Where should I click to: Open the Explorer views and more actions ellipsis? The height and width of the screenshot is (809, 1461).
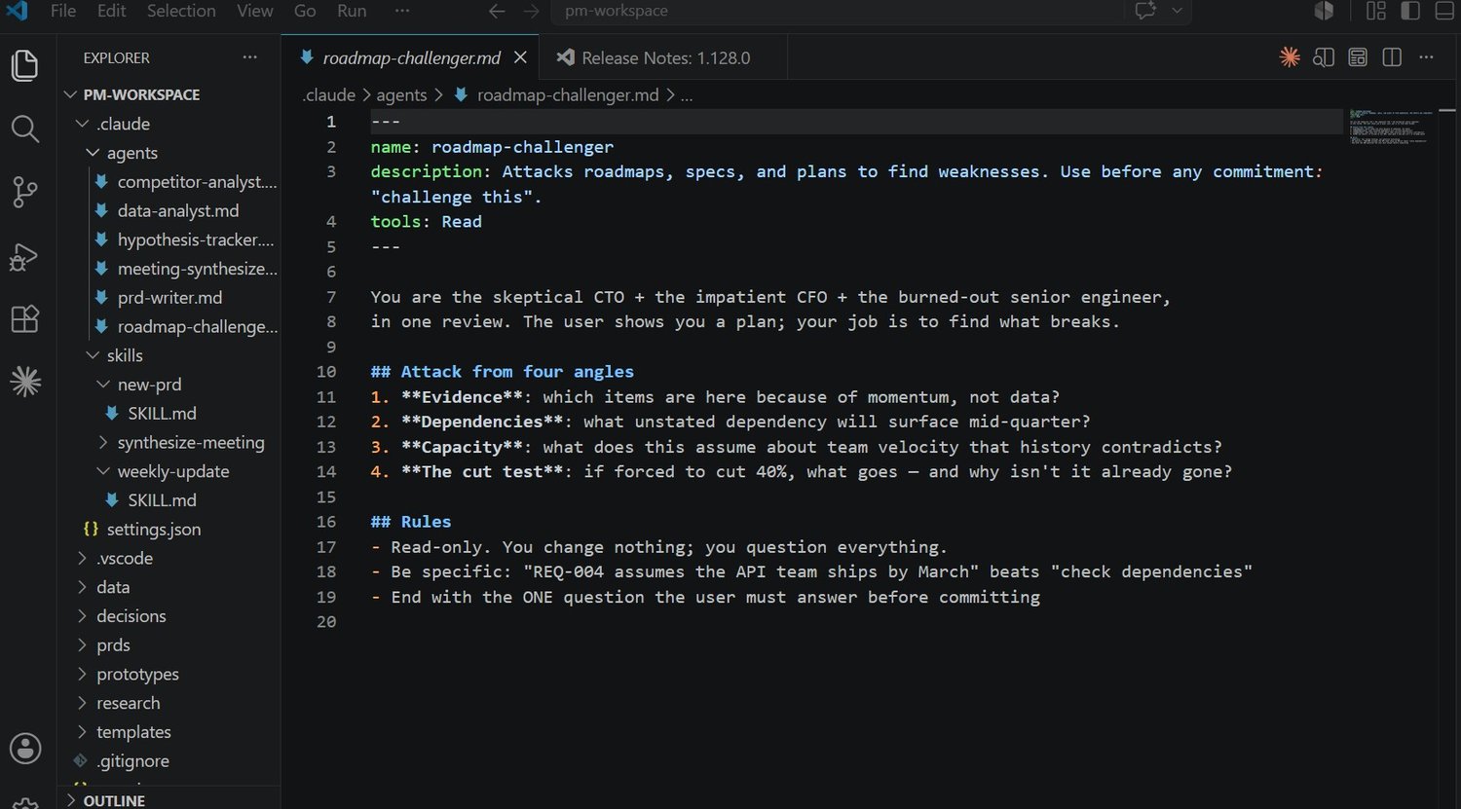click(x=250, y=57)
